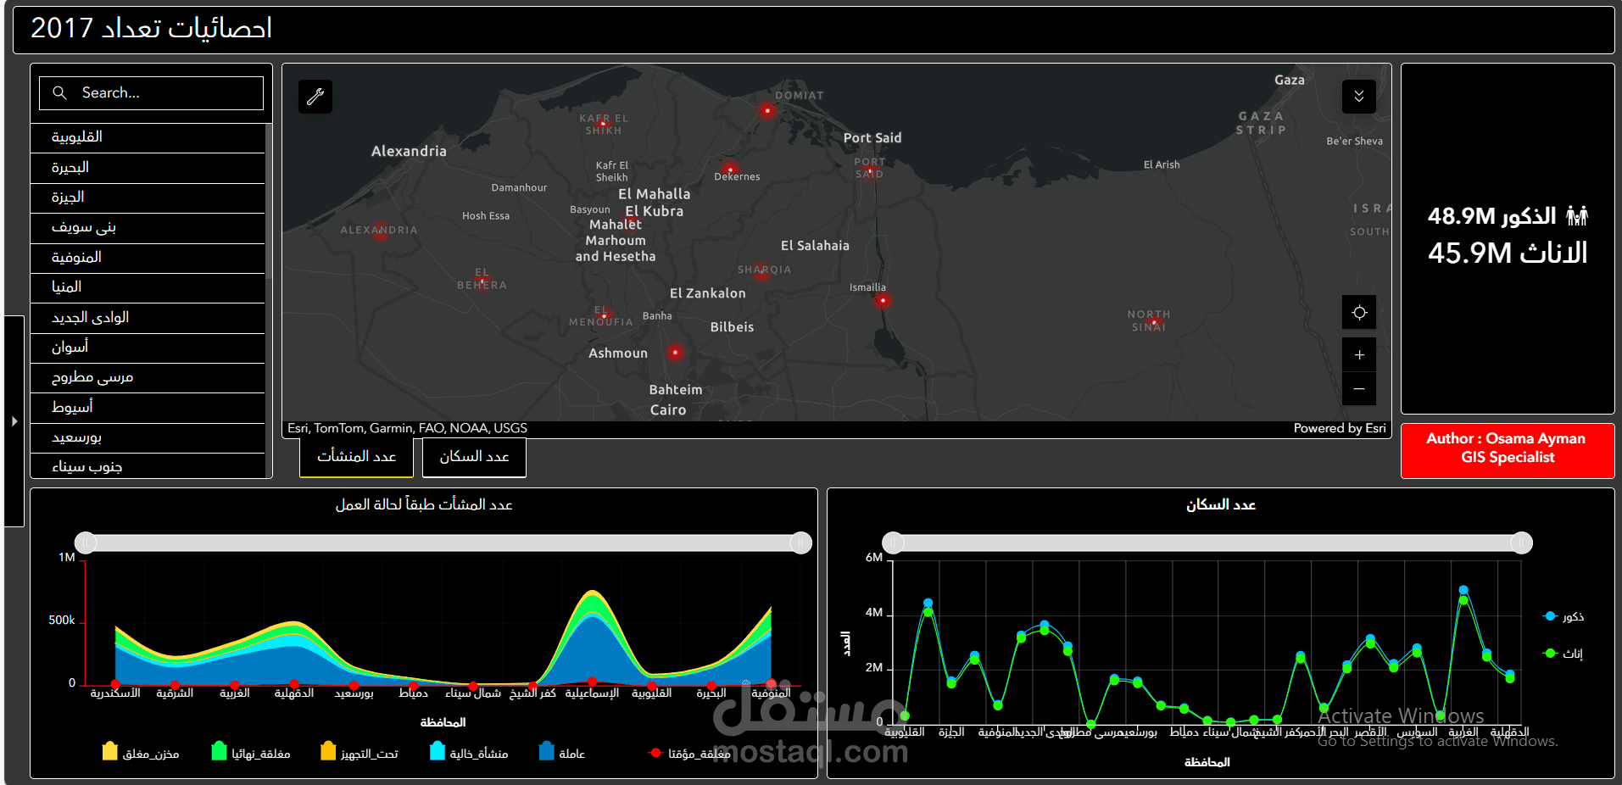1622x785 pixels.
Task: Click the red map marker at Sharqia
Action: coord(763,272)
